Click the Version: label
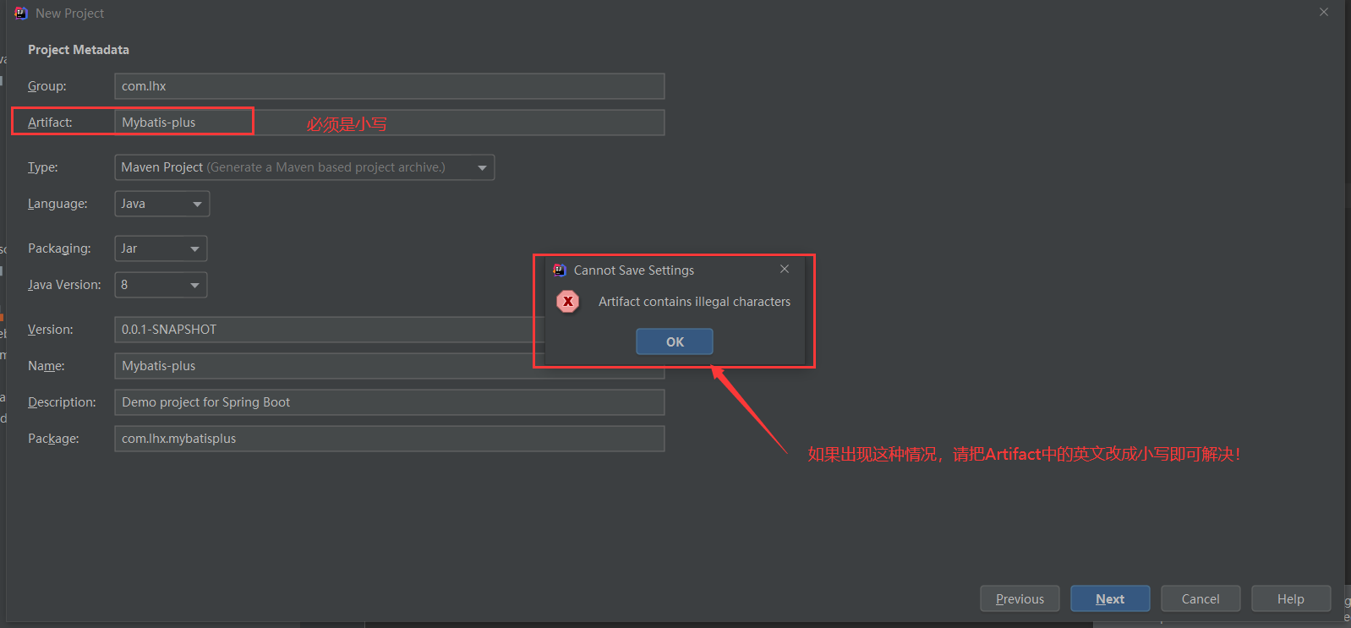The image size is (1351, 628). 51,330
